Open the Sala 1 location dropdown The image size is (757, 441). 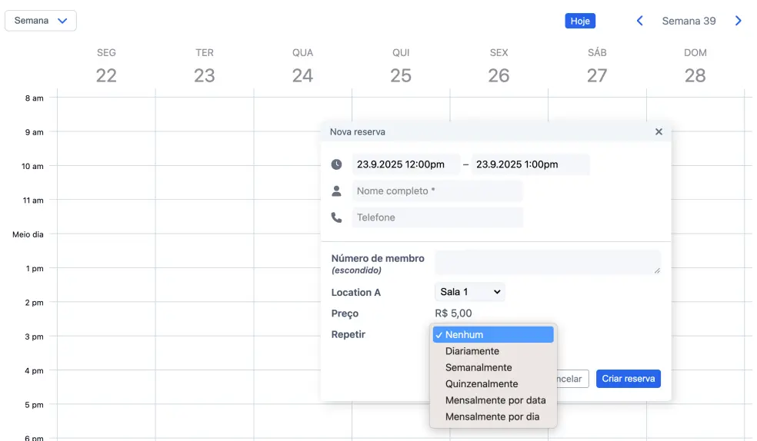[x=469, y=292]
